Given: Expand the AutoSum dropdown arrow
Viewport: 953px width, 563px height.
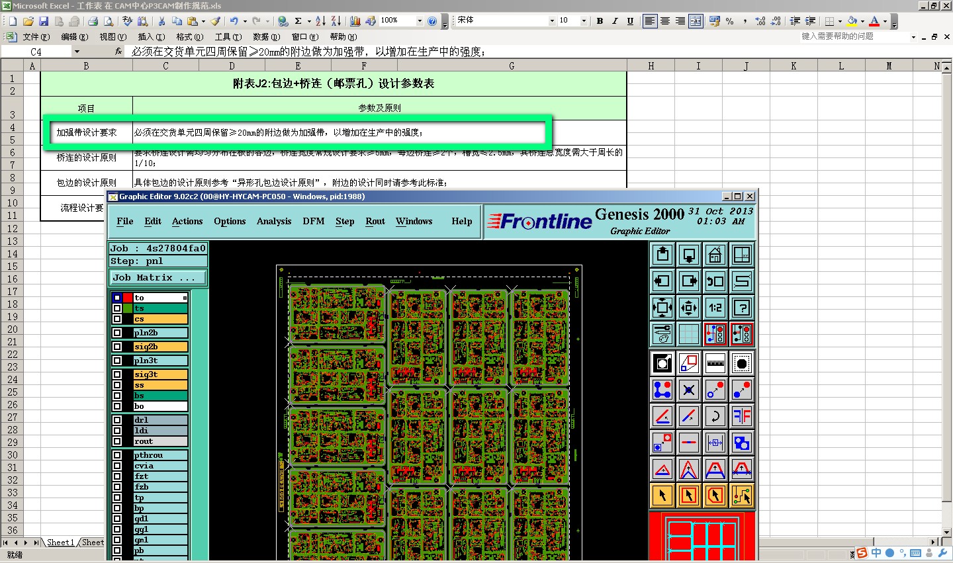Looking at the screenshot, I should tap(308, 21).
